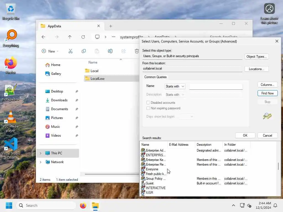The height and width of the screenshot is (212, 283).
Task: Open the Recycle Bin desktop icon
Action: click(x=11, y=12)
